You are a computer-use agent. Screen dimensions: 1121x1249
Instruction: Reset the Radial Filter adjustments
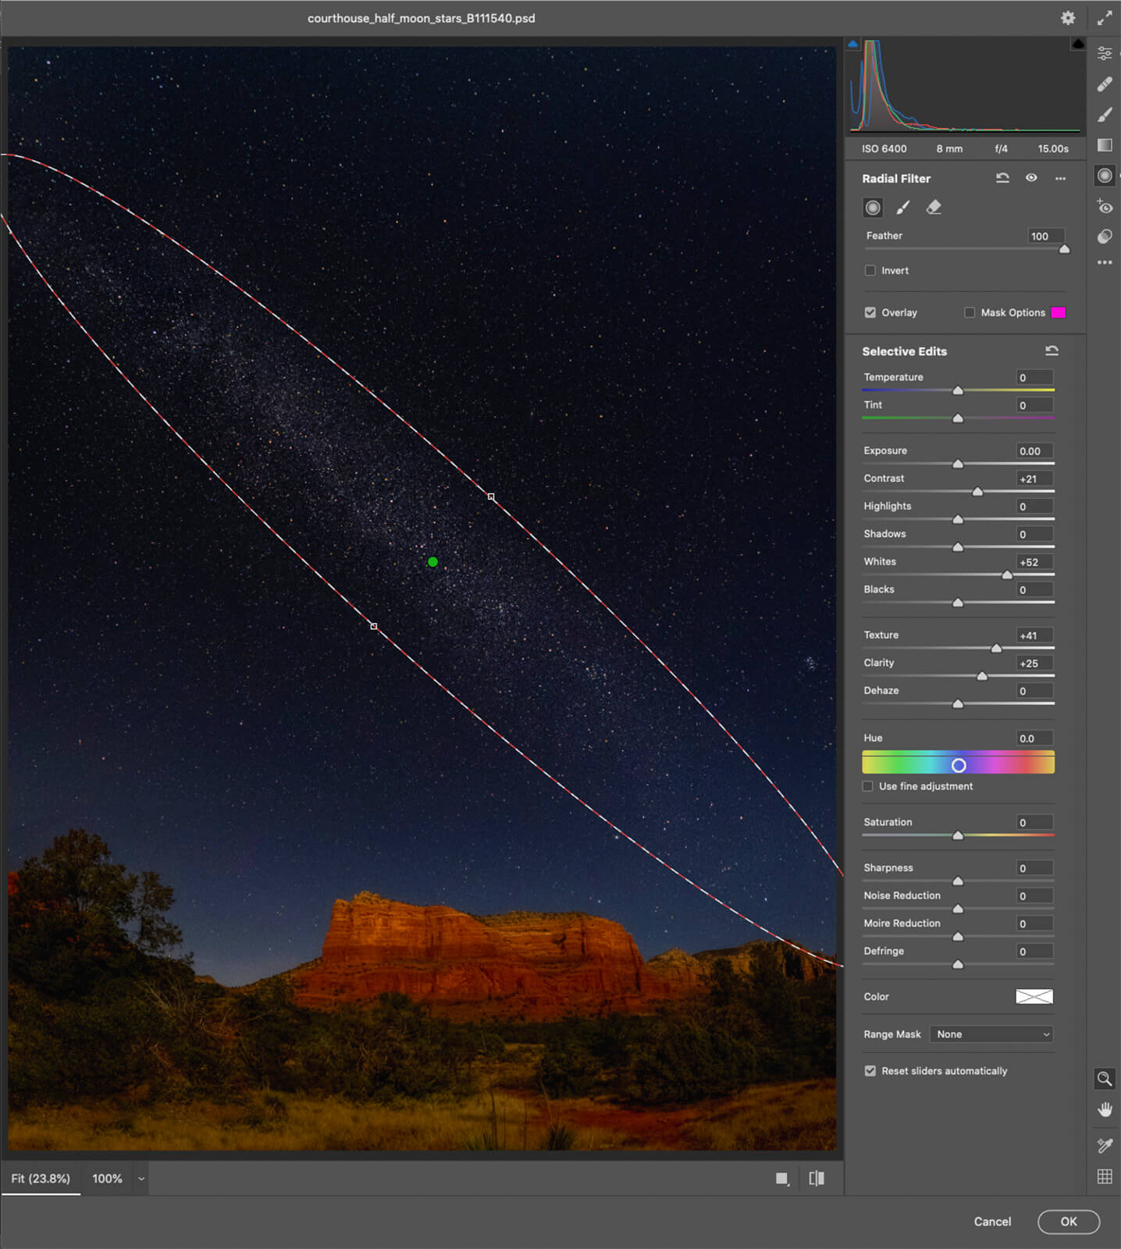tap(1002, 178)
